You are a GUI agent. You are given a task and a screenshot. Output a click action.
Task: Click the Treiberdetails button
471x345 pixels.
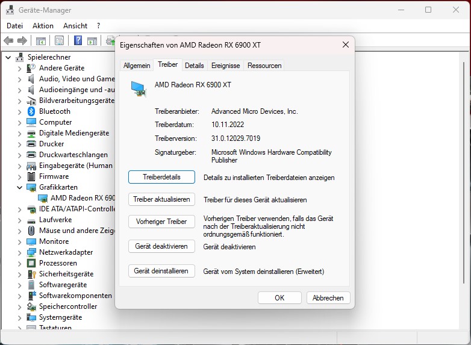[161, 177]
